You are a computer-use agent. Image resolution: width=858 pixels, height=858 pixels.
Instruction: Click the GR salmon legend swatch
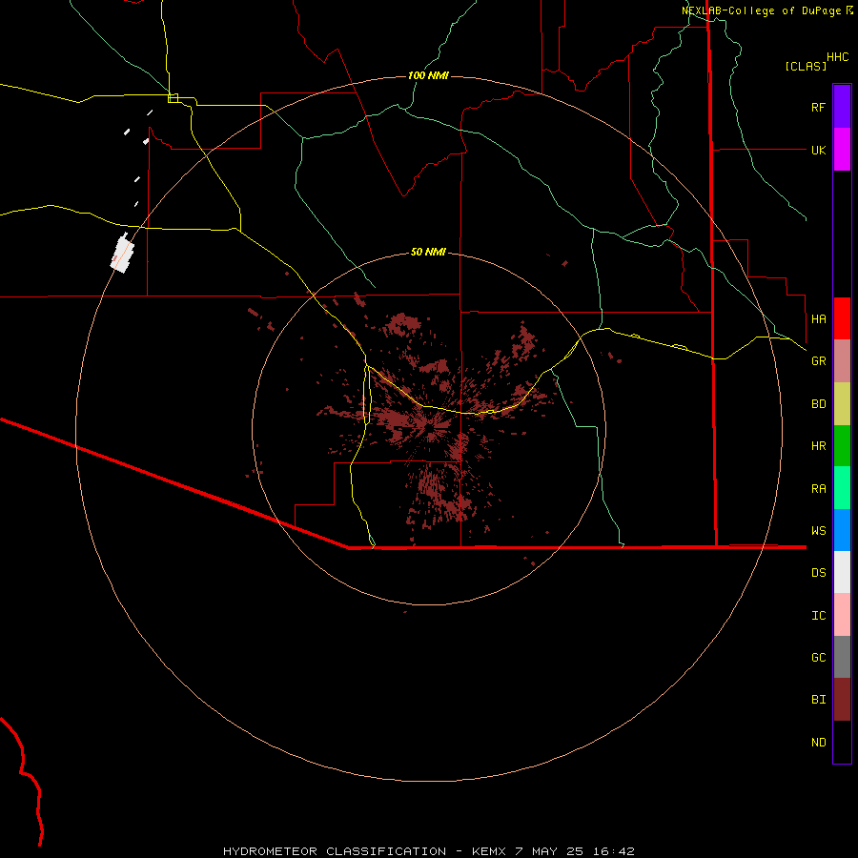[x=842, y=360]
